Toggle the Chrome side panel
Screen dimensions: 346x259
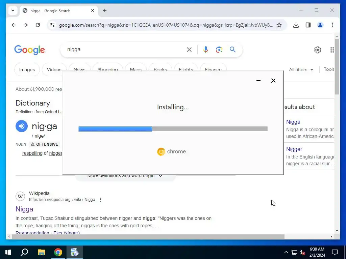pyautogui.click(x=308, y=25)
